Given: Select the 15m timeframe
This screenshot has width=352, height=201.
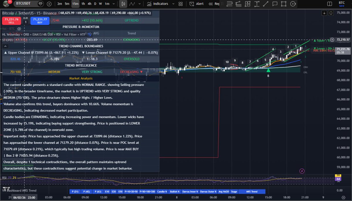Looking at the screenshot, I should pyautogui.click(x=76, y=4).
